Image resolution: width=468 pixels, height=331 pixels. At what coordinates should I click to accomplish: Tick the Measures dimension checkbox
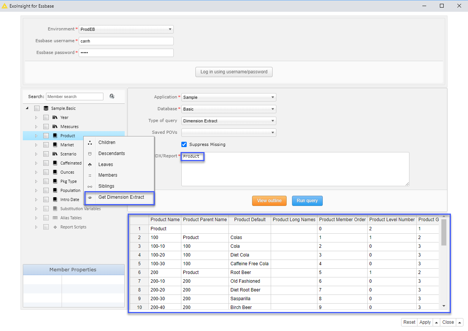coord(46,127)
